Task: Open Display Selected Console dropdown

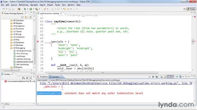Action: tap(183, 77)
